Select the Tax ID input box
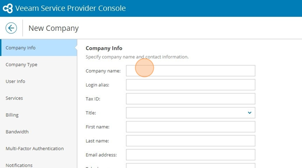The width and height of the screenshot is (302, 168). pos(191,99)
